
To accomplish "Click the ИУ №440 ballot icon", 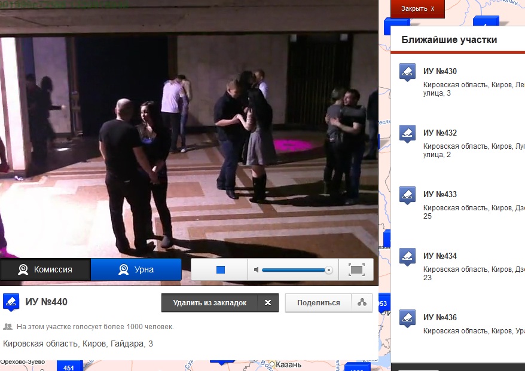I will pyautogui.click(x=11, y=302).
